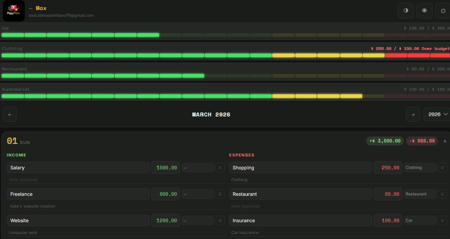Edit the Freelance income name field
The width and height of the screenshot is (450, 239).
(78, 194)
